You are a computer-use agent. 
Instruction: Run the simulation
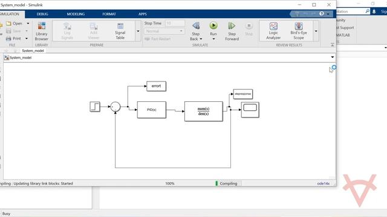tap(213, 25)
